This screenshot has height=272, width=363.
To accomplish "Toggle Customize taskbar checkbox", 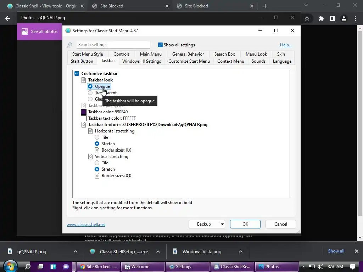I will [x=77, y=74].
